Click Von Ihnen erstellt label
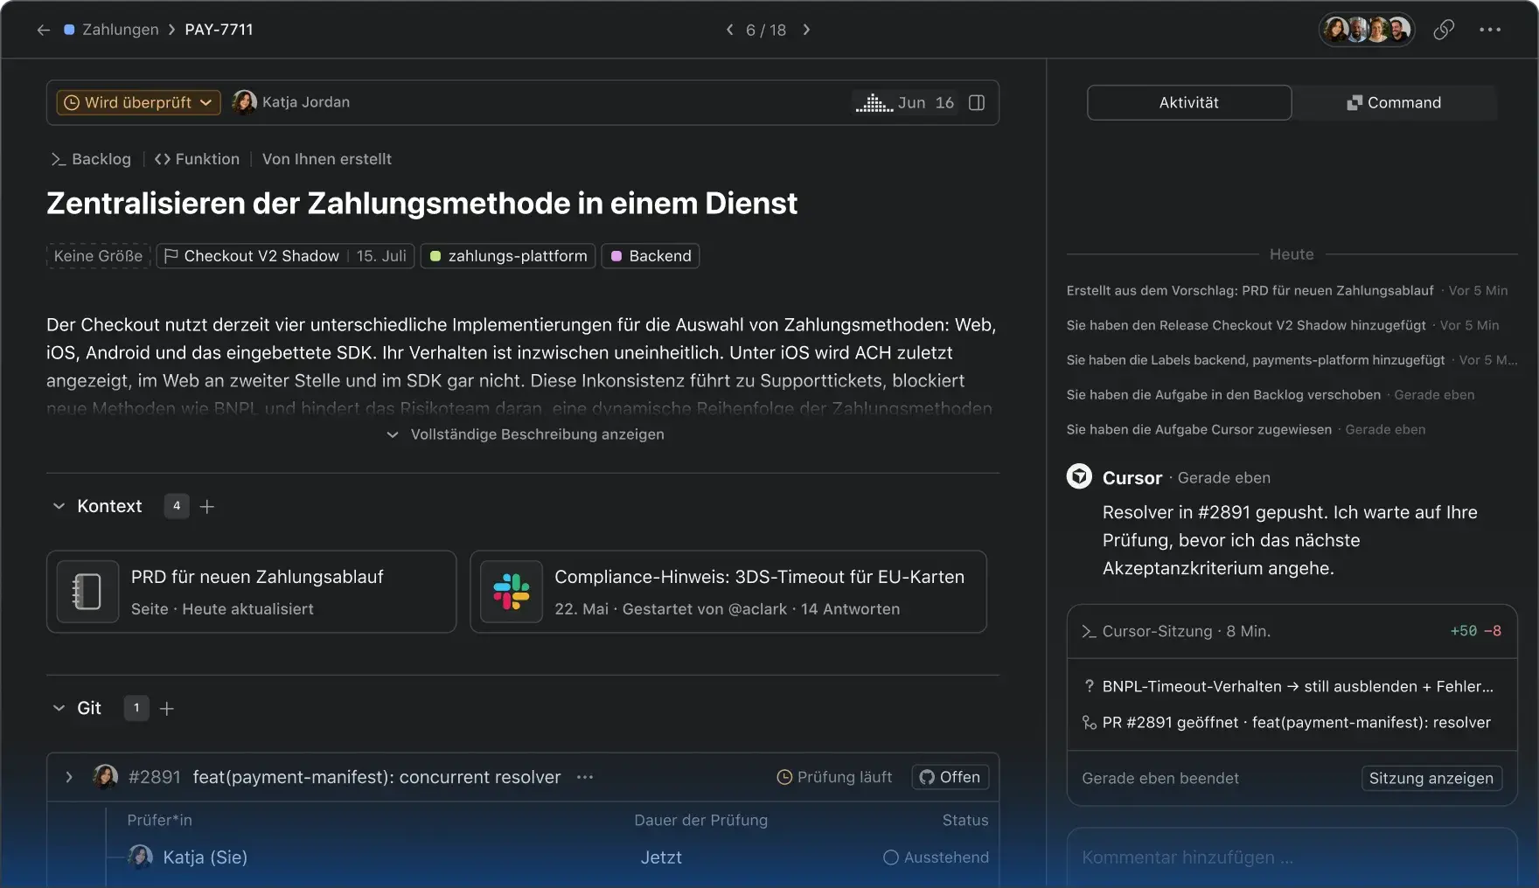This screenshot has width=1539, height=888. [327, 159]
